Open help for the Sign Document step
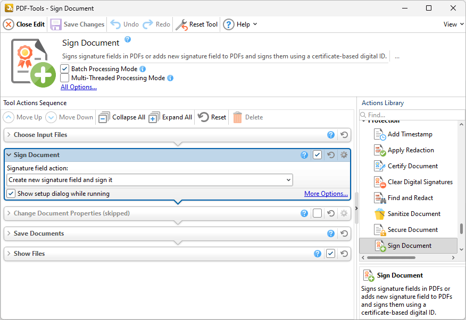This screenshot has height=320, width=466. pos(304,155)
